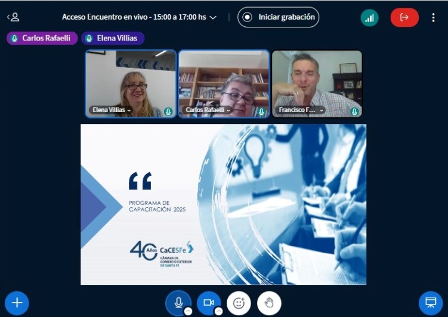Click the red leave session button
Image resolution: width=448 pixels, height=317 pixels.
(404, 17)
